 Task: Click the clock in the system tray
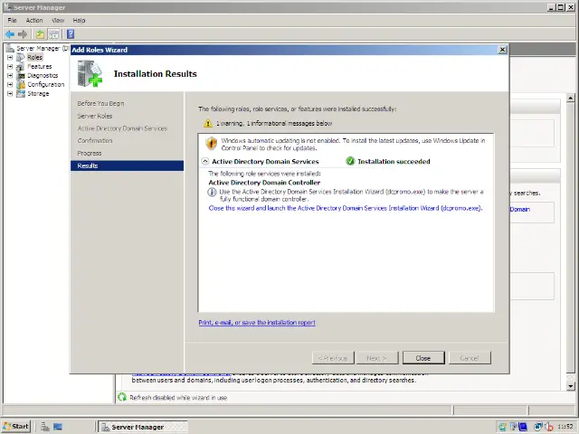click(565, 427)
